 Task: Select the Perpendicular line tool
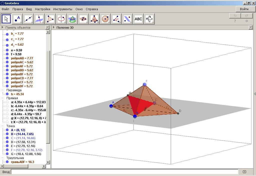39,19
